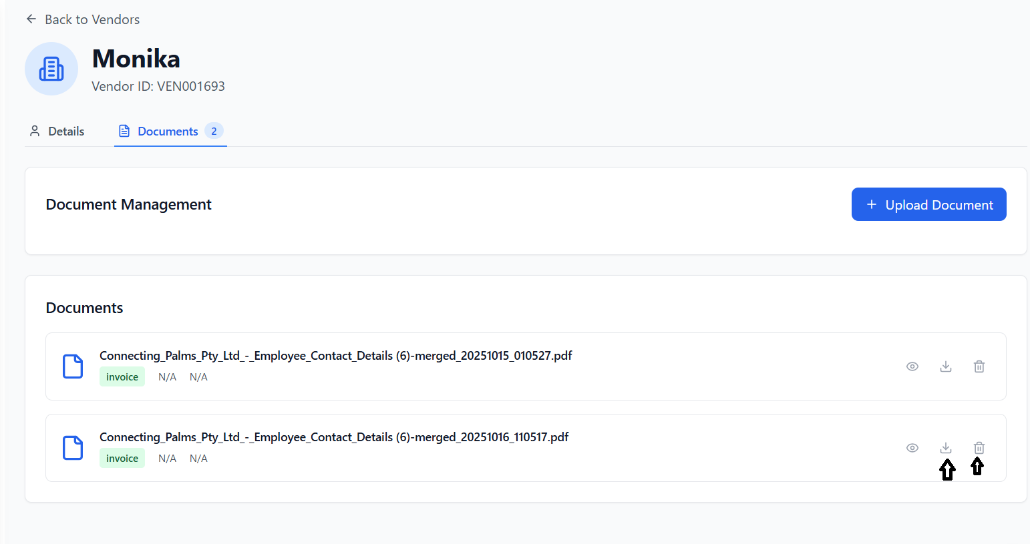Click the blue file icon on the first document

click(x=73, y=366)
